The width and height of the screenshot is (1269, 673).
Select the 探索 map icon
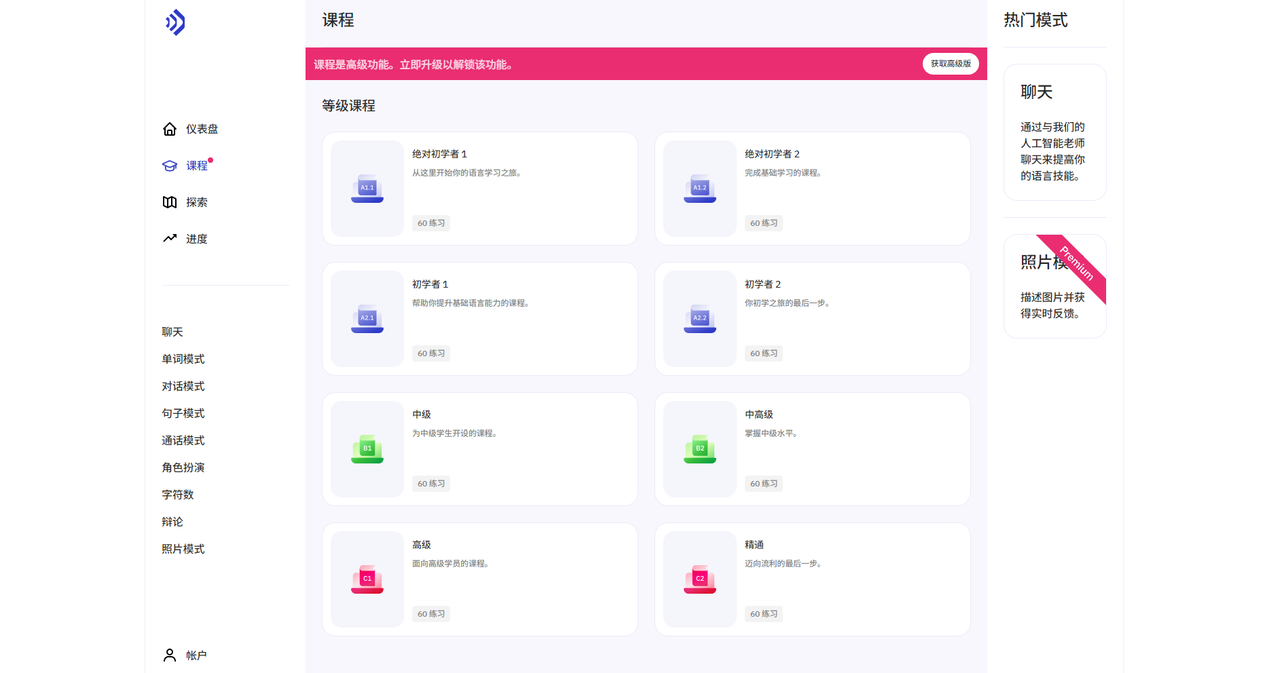pyautogui.click(x=170, y=202)
